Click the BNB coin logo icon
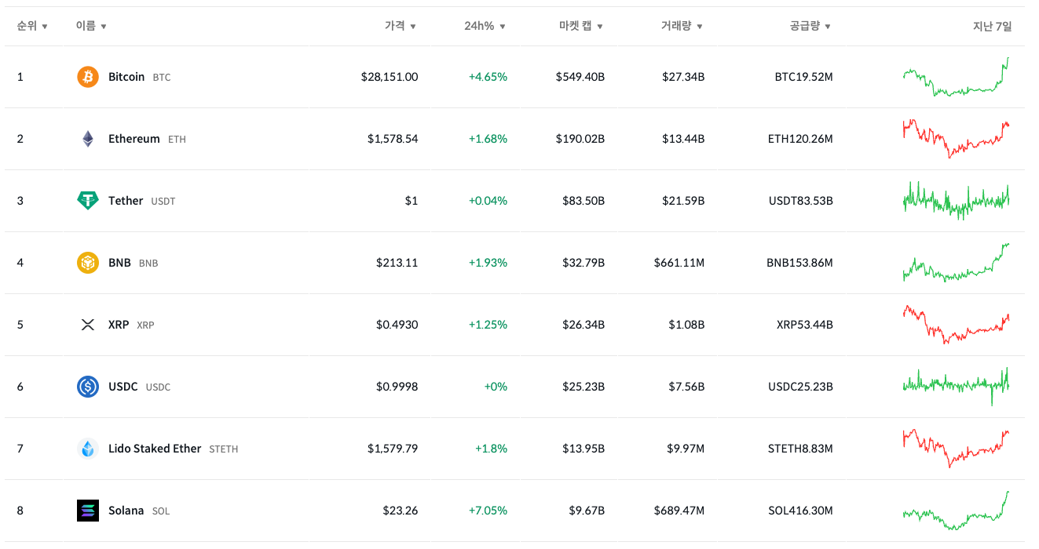This screenshot has width=1039, height=549. point(88,263)
